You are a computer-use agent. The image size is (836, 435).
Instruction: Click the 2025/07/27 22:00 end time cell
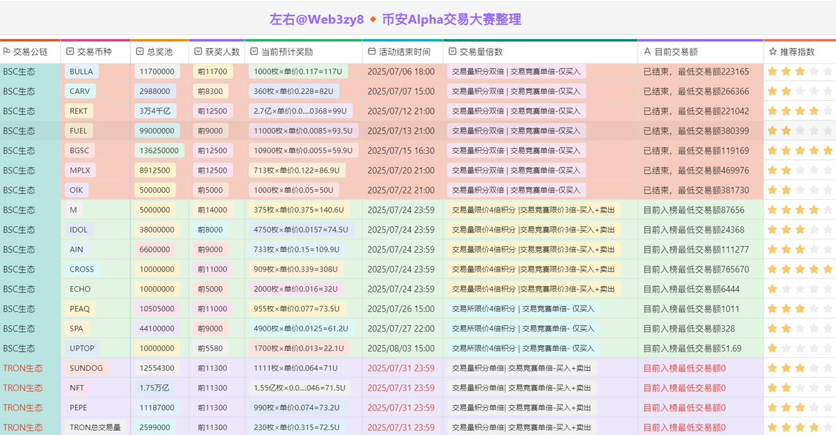(x=402, y=329)
